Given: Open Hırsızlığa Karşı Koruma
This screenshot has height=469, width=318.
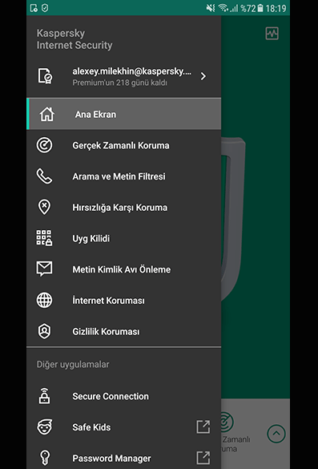Looking at the screenshot, I should tap(123, 208).
